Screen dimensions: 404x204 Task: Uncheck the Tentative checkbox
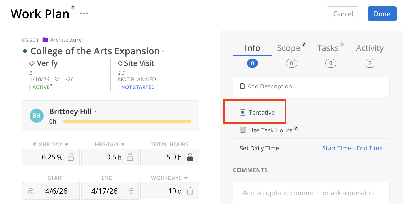(x=243, y=113)
